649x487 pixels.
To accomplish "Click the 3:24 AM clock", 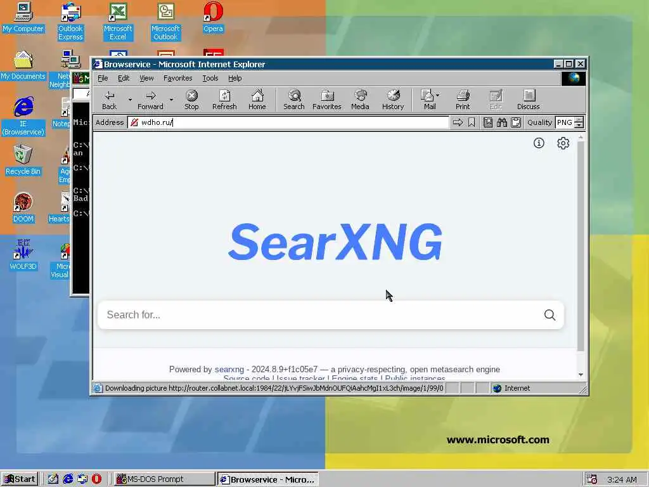I will coord(622,479).
